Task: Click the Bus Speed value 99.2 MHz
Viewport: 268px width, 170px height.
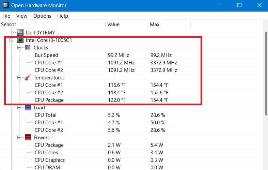Action: [119, 55]
